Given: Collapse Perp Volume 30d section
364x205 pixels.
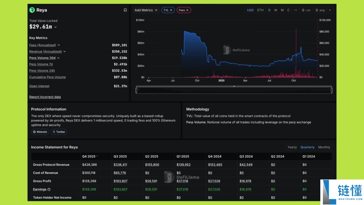Looking at the screenshot, I should (58, 58).
